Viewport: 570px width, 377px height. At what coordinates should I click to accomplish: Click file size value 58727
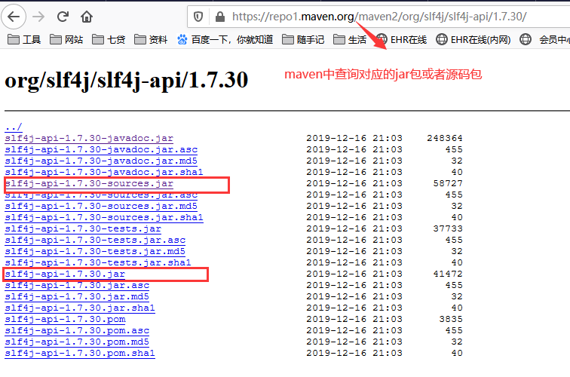point(448,183)
